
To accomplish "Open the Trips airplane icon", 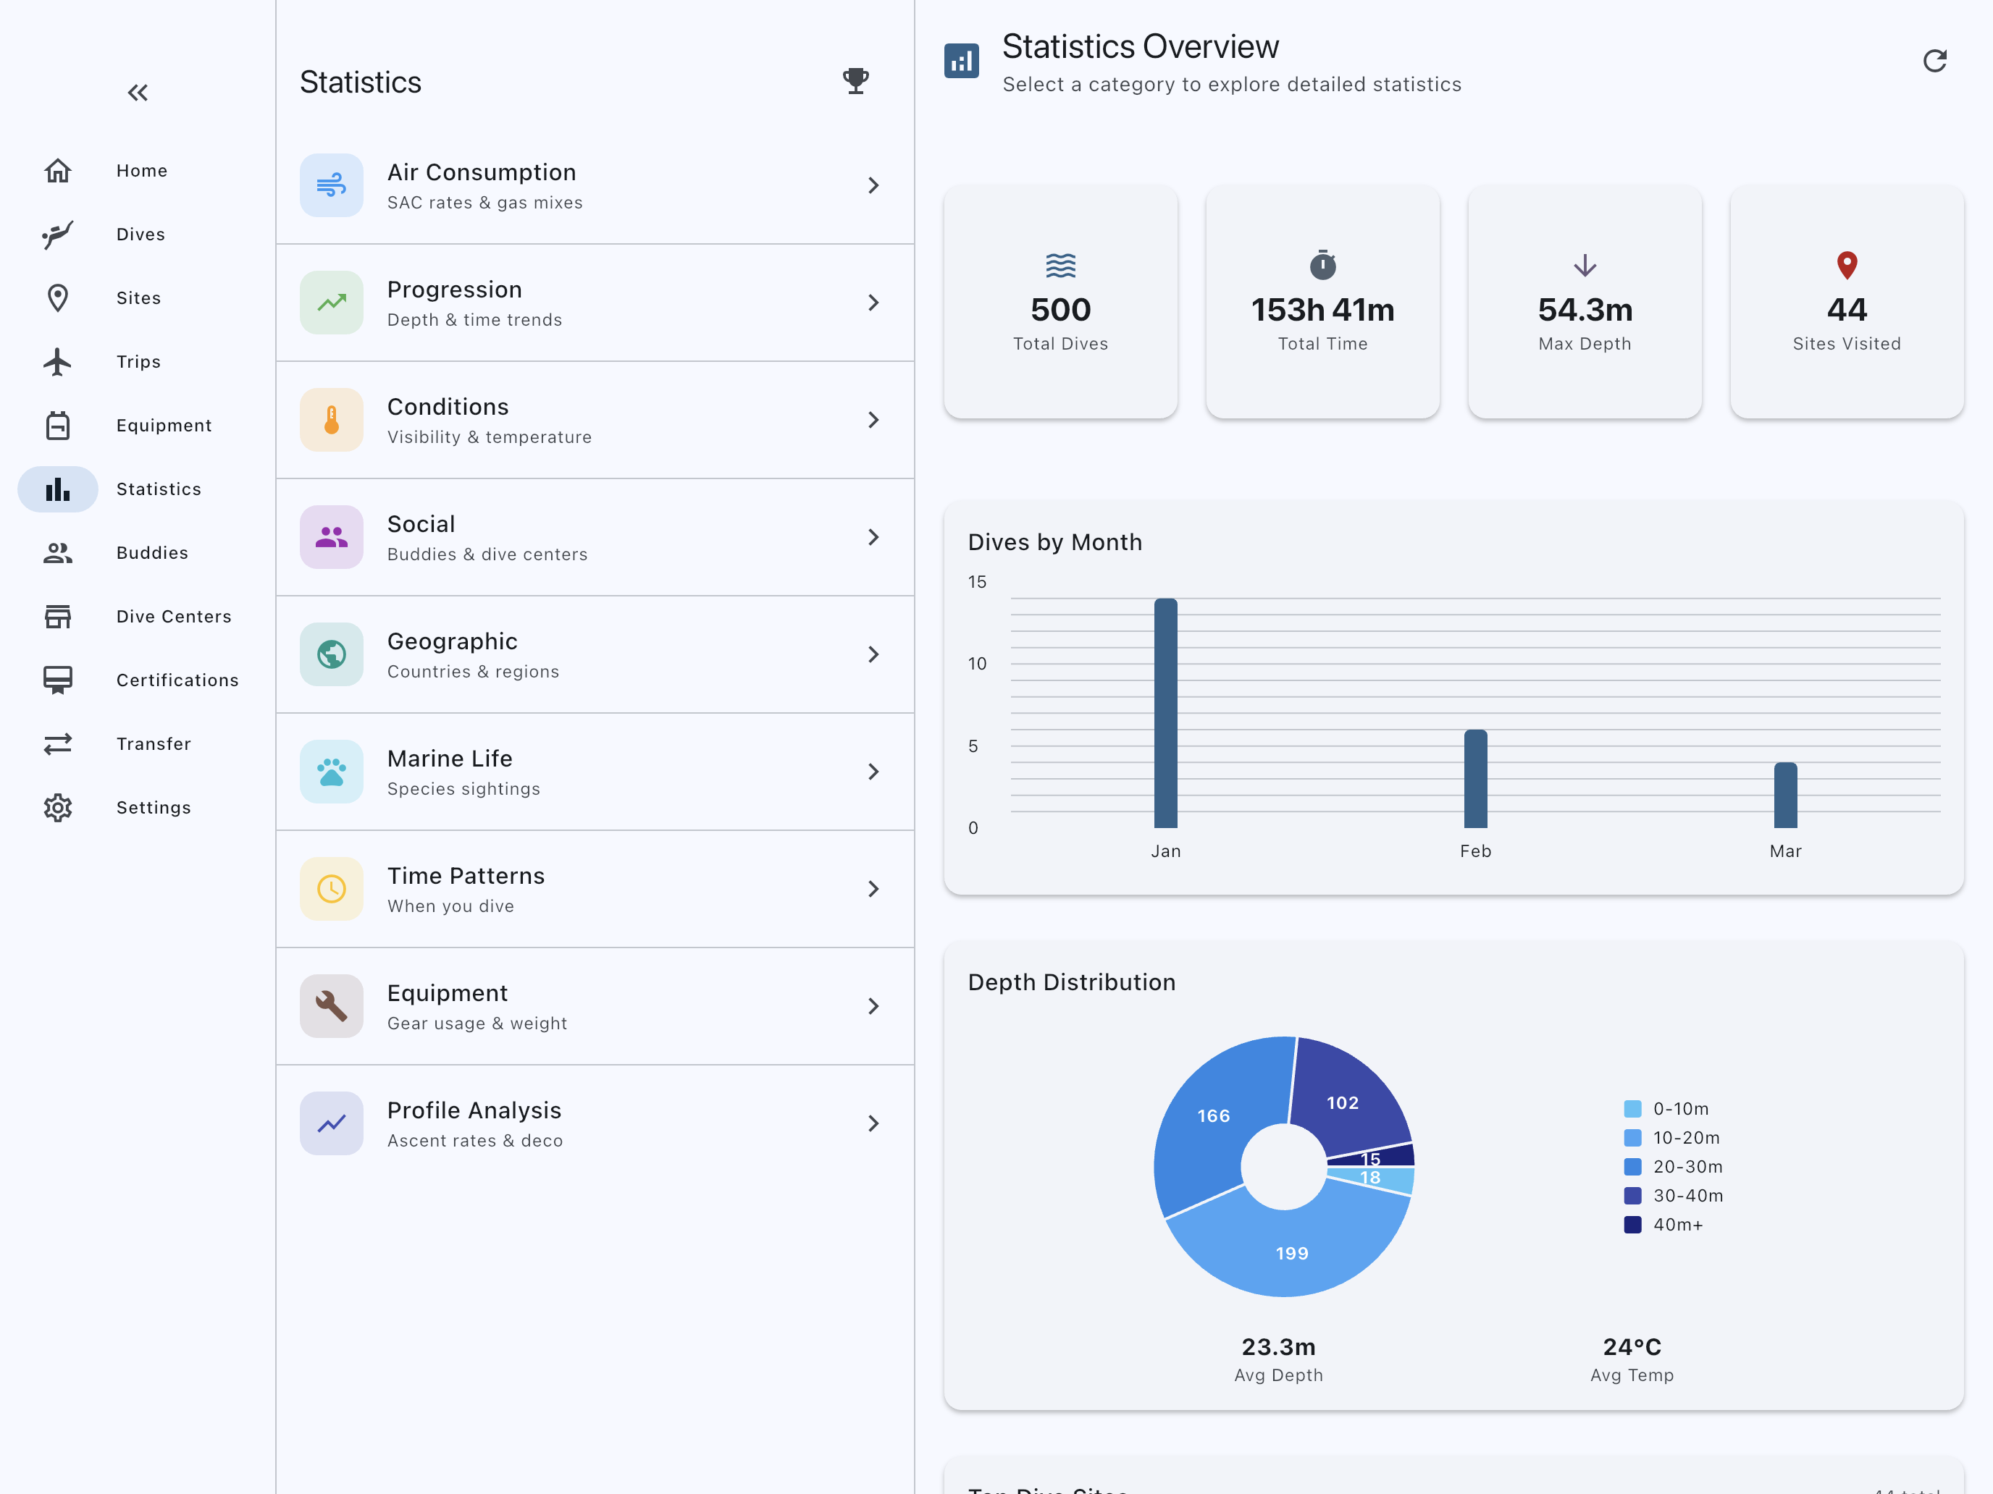I will tap(58, 362).
